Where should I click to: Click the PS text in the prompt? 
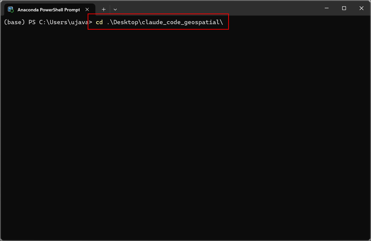pyautogui.click(x=32, y=22)
